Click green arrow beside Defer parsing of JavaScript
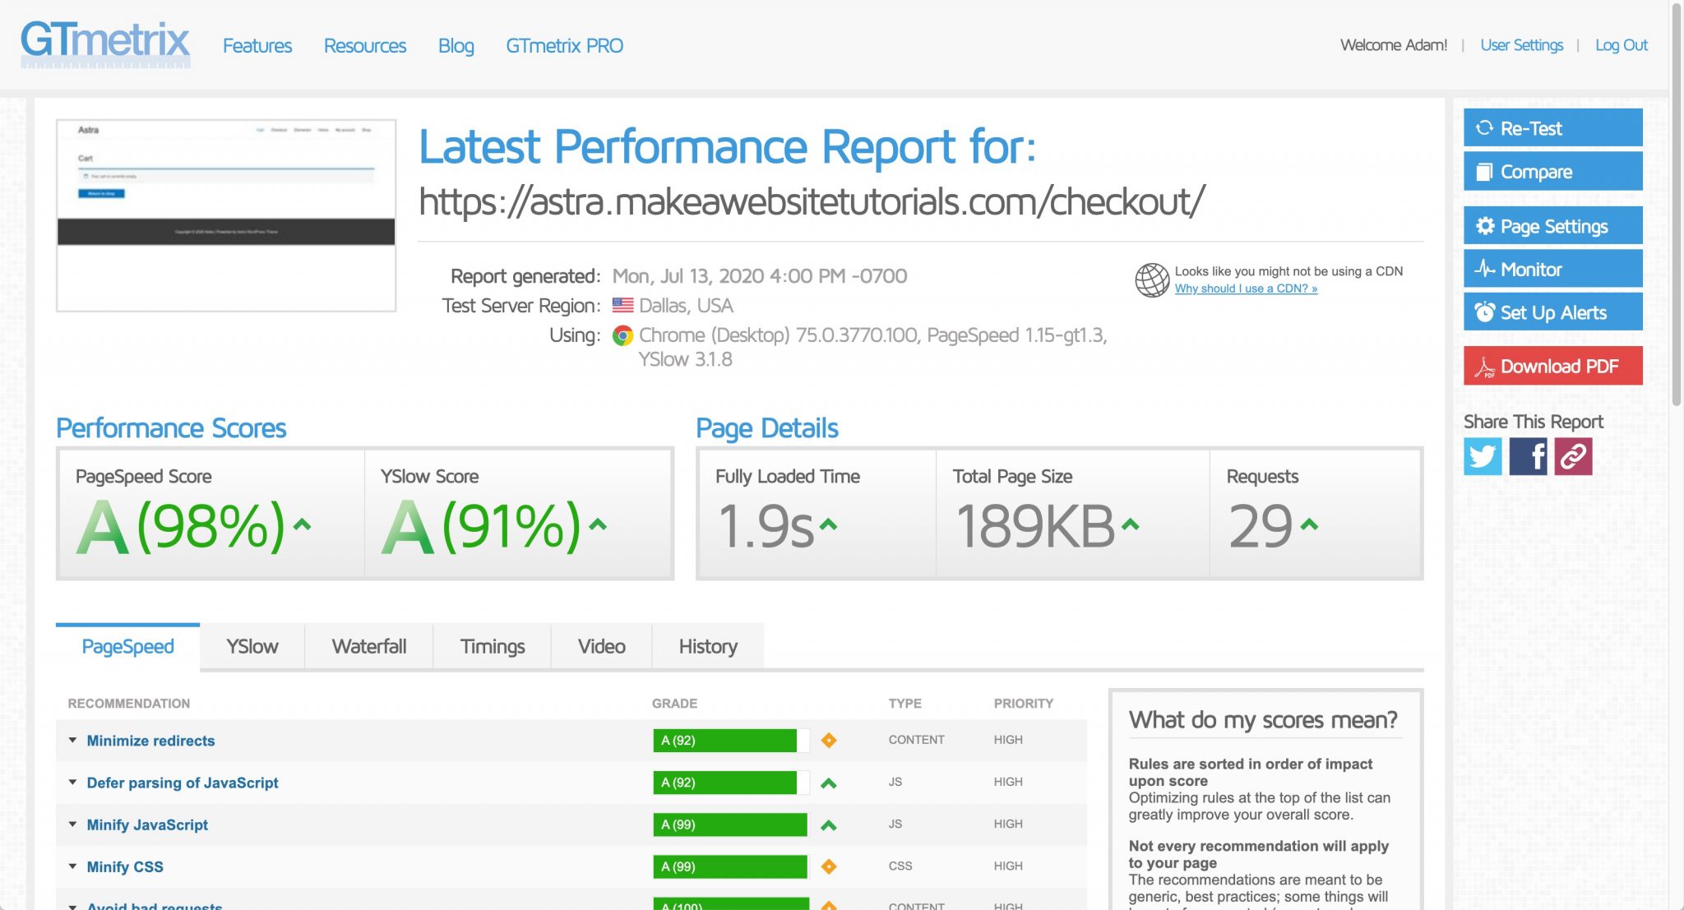This screenshot has height=910, width=1684. point(829,783)
